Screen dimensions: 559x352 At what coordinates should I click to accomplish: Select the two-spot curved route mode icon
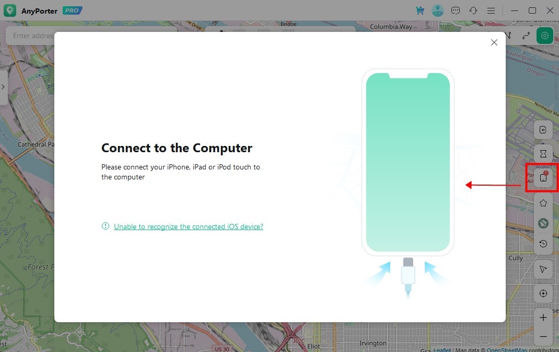[x=526, y=36]
